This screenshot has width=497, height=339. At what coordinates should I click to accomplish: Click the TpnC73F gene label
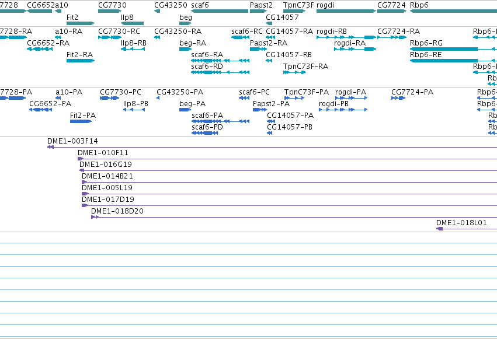click(298, 5)
